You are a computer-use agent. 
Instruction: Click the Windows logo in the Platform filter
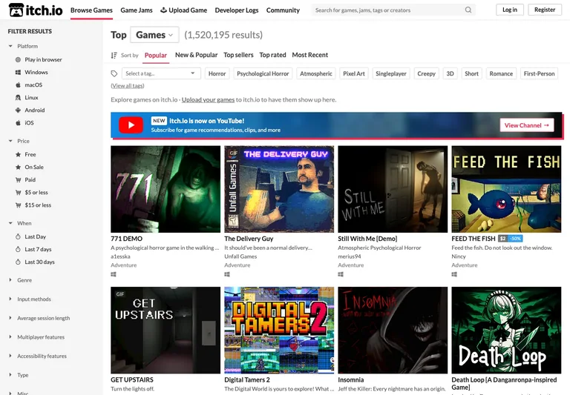18,72
